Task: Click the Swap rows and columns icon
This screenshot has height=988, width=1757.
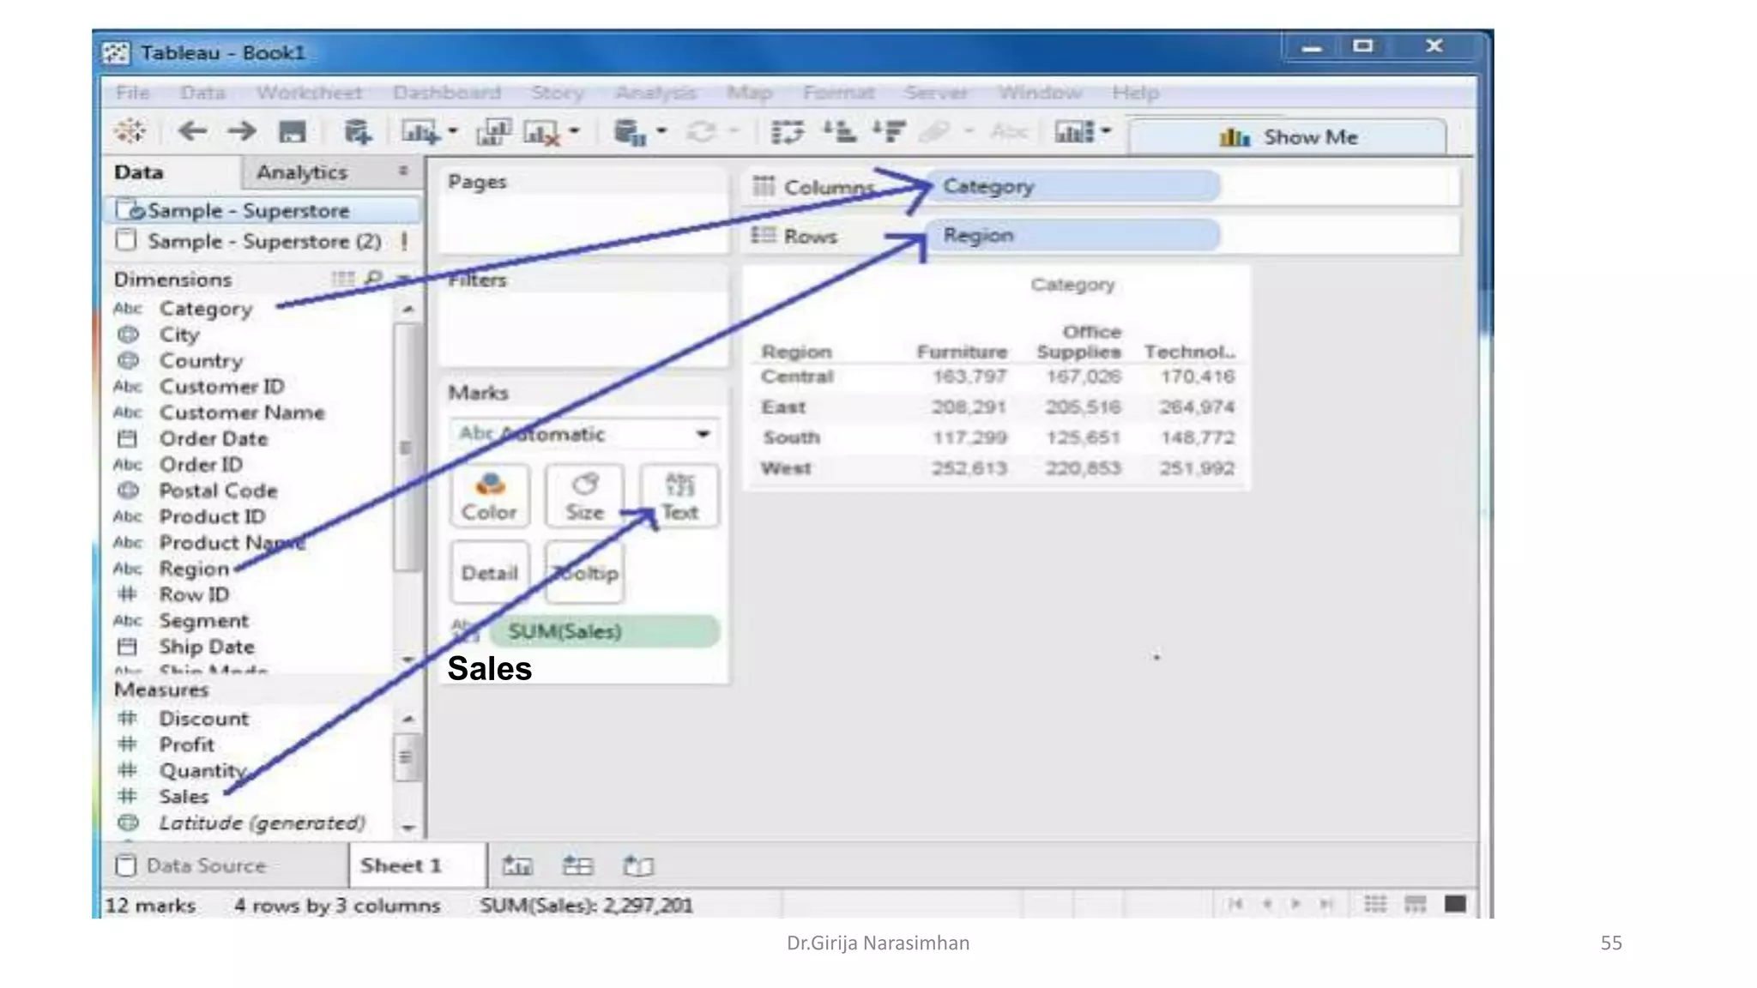Action: [787, 132]
